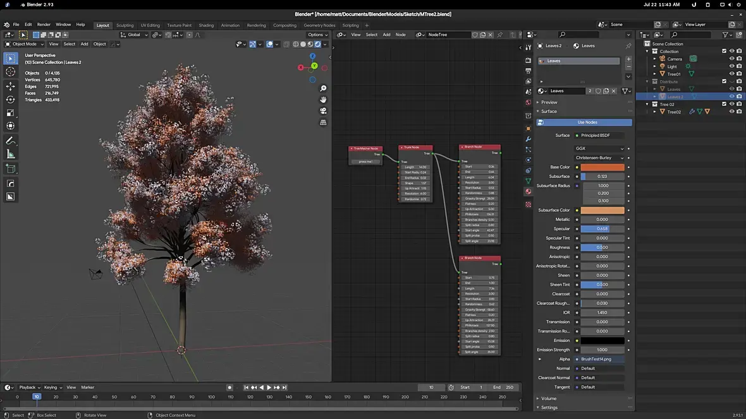Expand the Volume panel

(549, 398)
